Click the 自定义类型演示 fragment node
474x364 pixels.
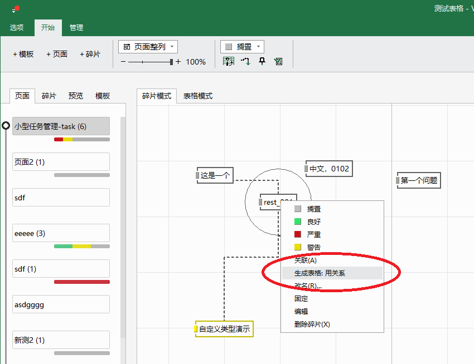tap(224, 329)
